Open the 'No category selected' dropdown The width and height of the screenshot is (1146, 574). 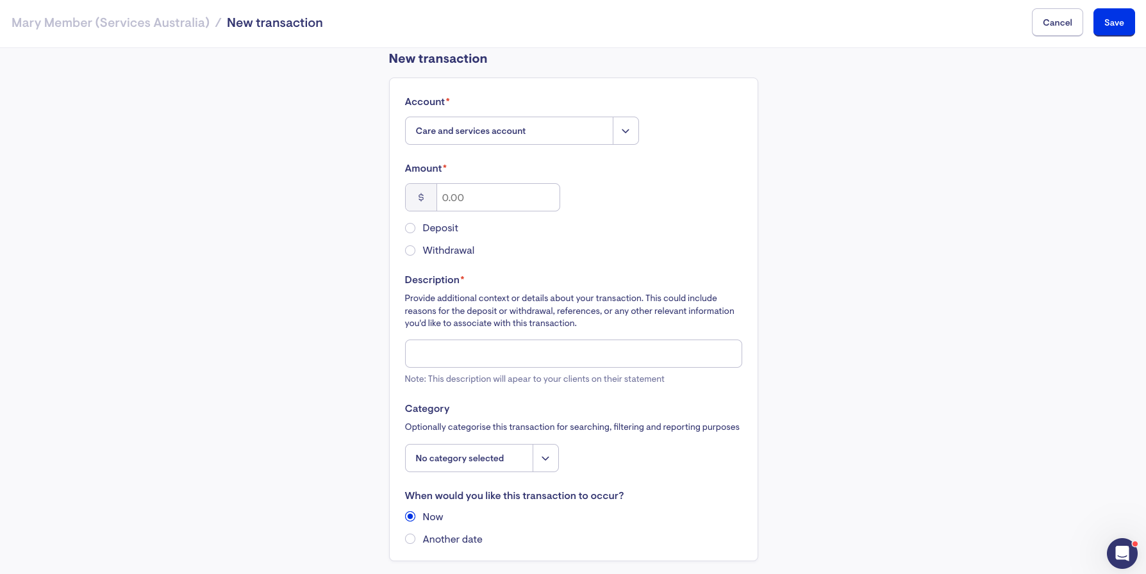469,458
